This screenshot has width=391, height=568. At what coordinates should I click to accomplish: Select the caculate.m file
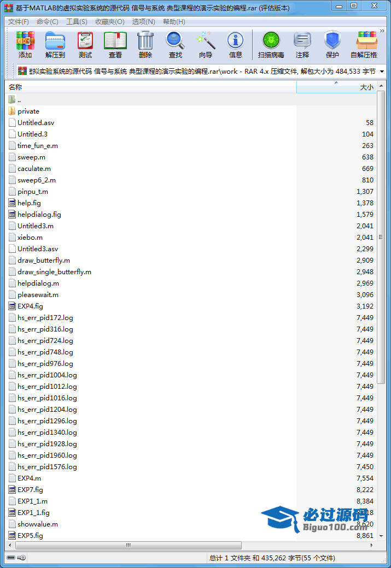click(x=34, y=168)
